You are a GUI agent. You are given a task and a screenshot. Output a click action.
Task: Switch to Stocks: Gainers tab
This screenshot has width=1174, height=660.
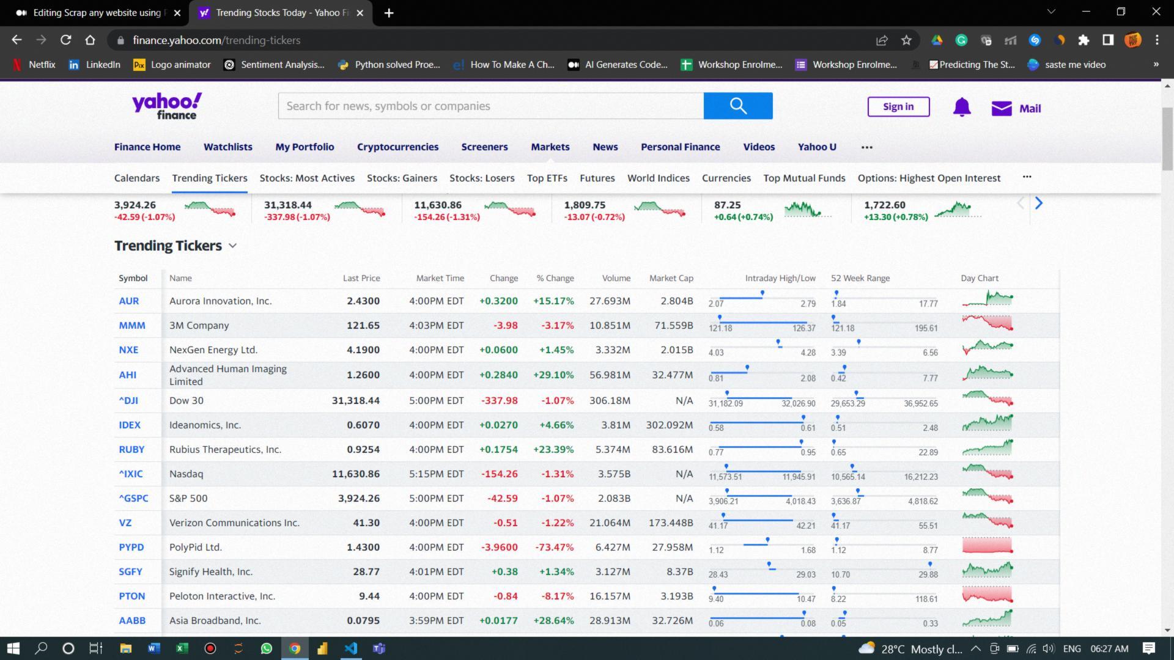click(x=402, y=178)
